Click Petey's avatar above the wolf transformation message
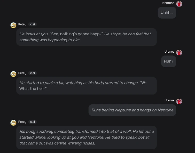This screenshot has width=195, height=153. 13,123
